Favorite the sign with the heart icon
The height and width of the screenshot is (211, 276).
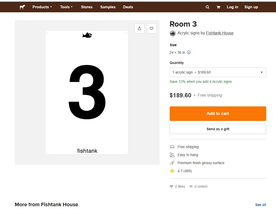(x=152, y=28)
